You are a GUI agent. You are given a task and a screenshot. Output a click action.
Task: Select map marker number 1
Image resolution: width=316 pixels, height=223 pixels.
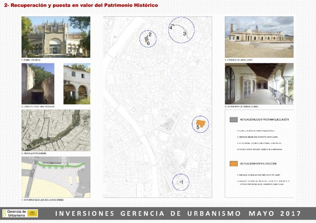pyautogui.click(x=182, y=182)
